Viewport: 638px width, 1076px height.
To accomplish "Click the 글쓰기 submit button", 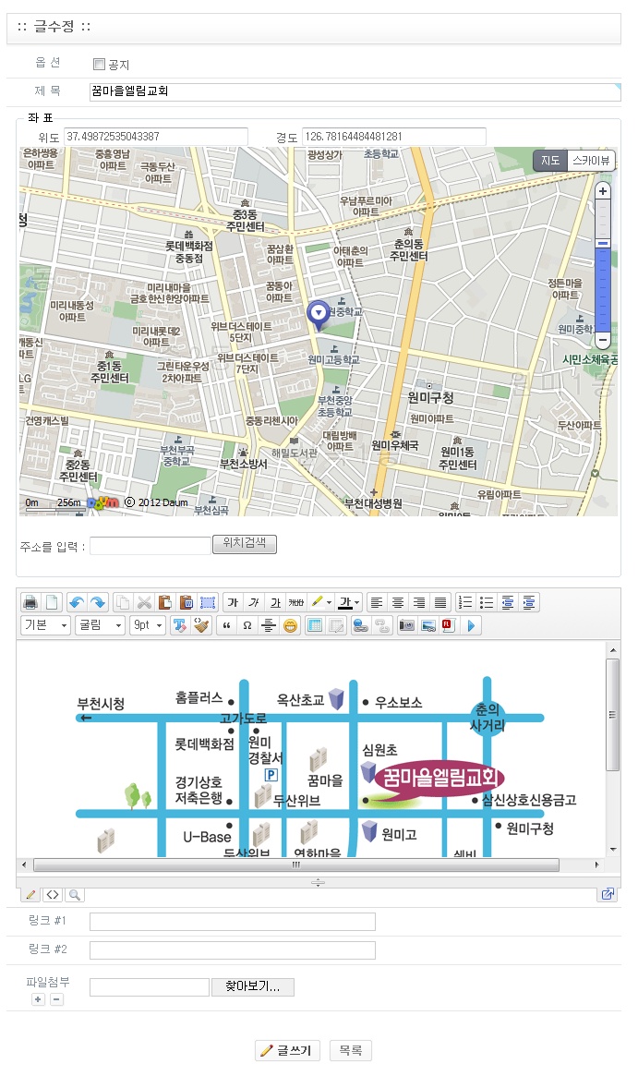I will [x=287, y=1051].
